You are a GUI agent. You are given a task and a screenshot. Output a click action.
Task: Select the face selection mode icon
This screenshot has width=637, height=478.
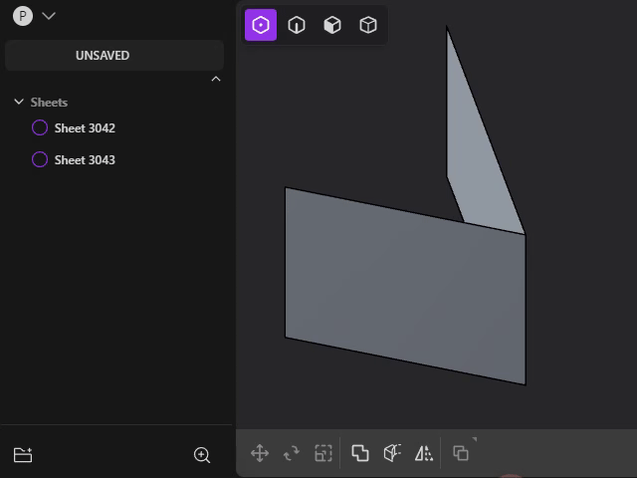[332, 25]
